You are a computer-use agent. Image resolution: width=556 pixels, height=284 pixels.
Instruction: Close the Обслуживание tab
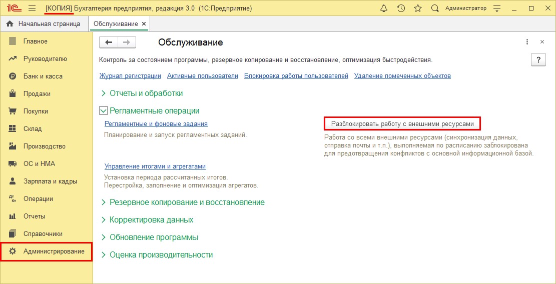[x=144, y=23]
